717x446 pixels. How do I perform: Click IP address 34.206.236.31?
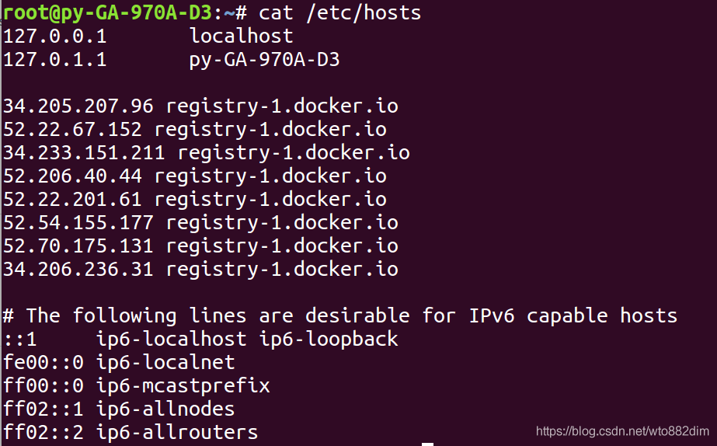point(78,270)
